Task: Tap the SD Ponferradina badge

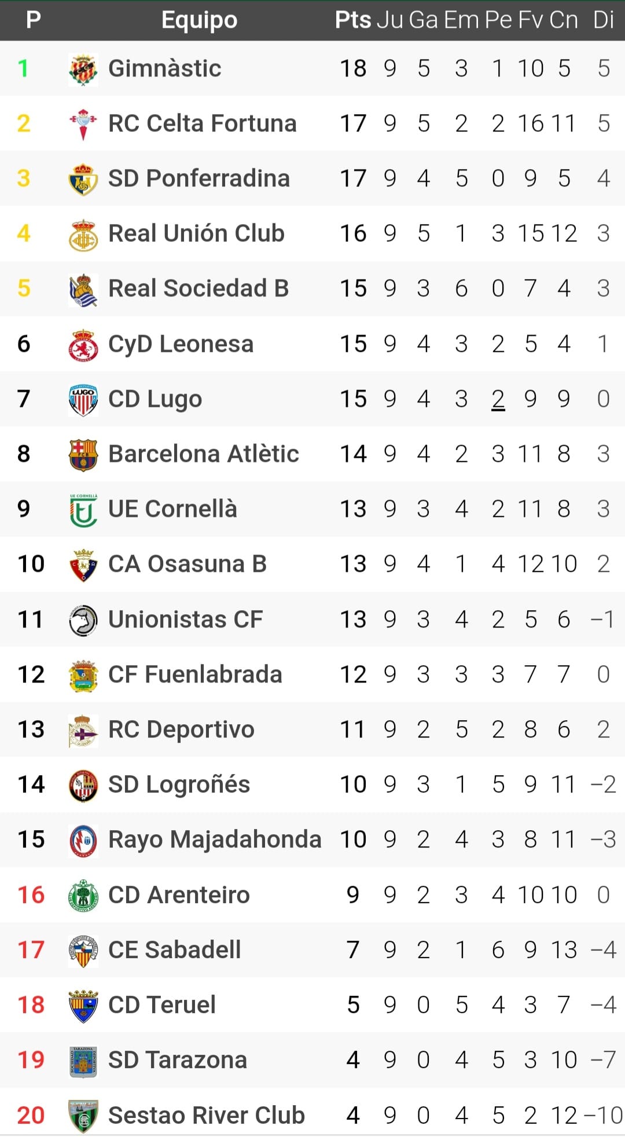Action: point(83,179)
